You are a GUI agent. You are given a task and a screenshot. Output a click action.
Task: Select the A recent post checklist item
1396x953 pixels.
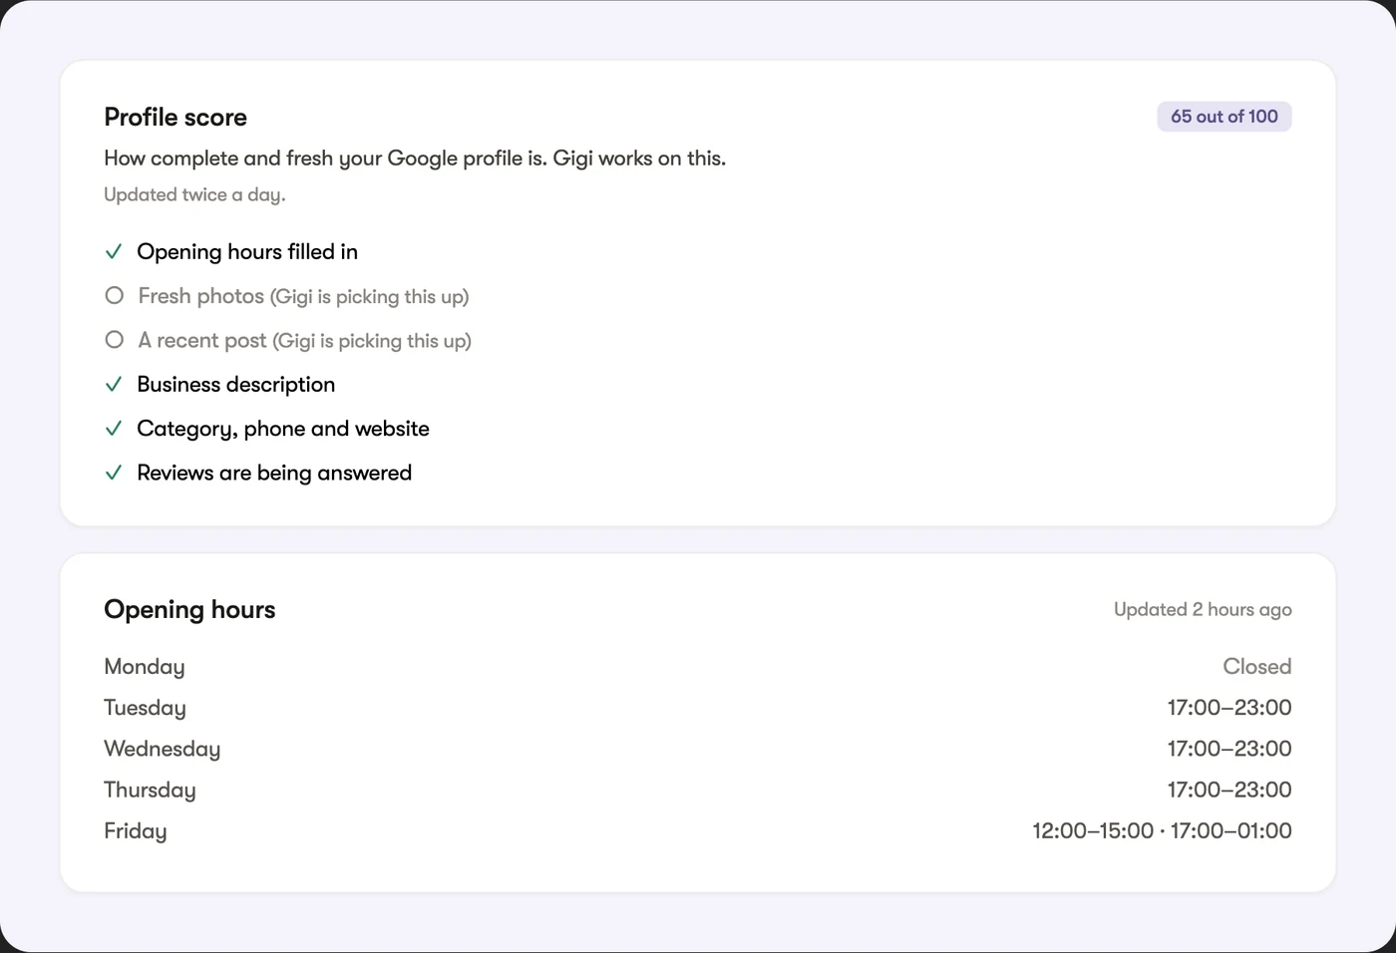tap(288, 340)
